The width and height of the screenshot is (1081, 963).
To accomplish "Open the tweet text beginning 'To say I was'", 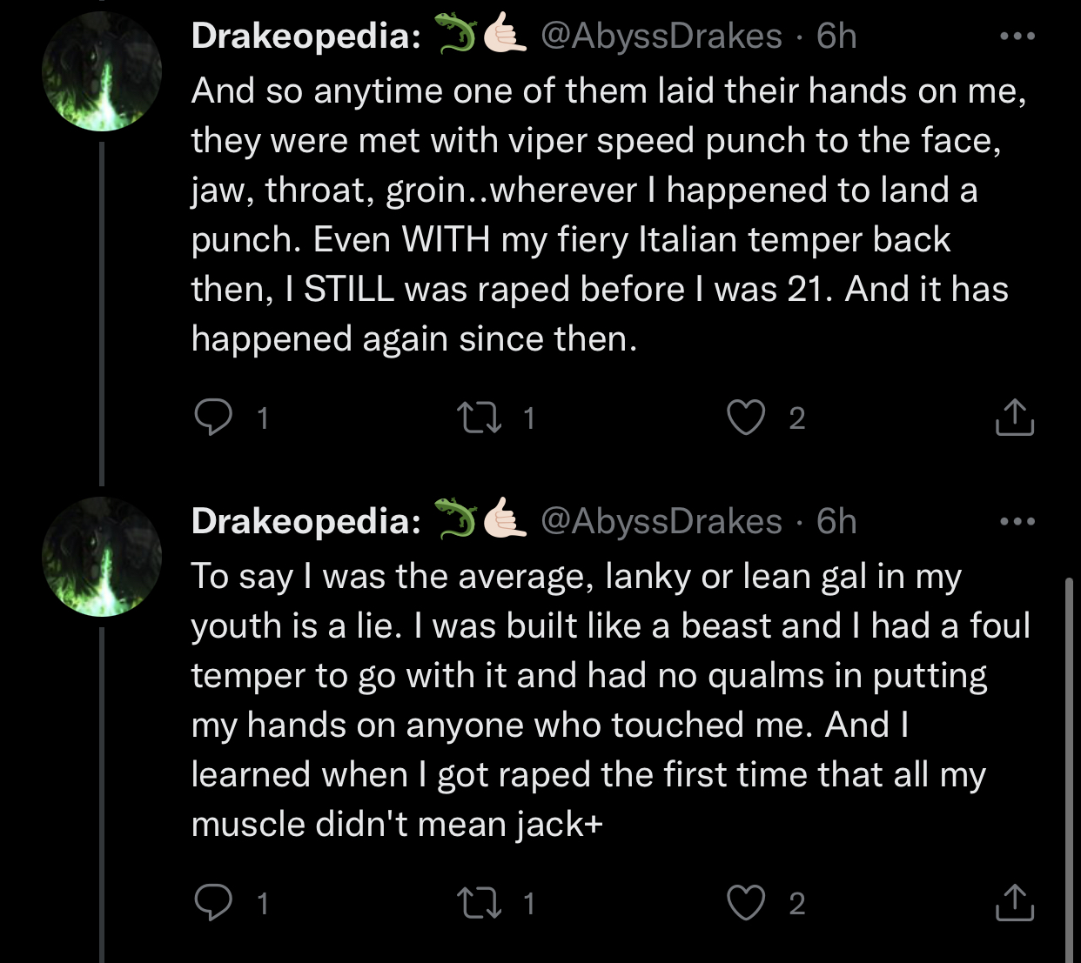I will point(610,700).
